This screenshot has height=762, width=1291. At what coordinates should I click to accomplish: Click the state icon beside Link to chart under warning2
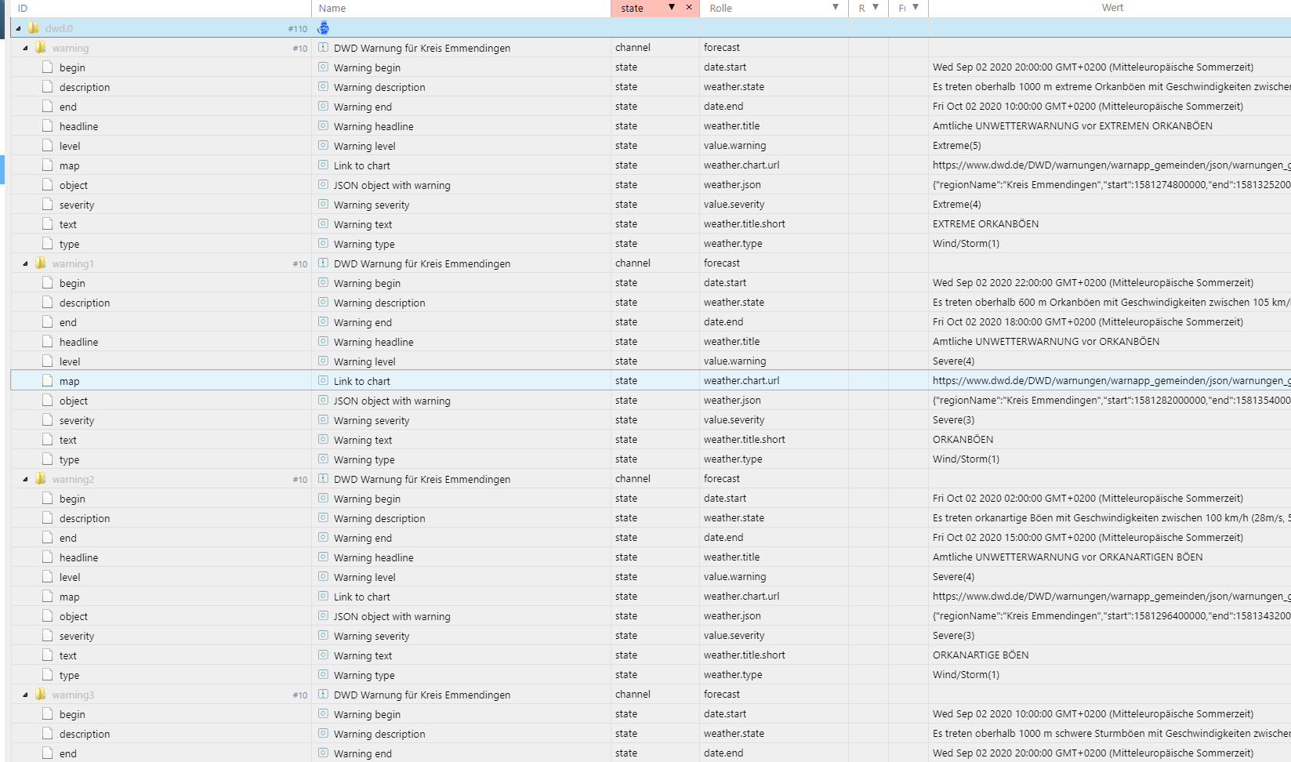coord(323,597)
